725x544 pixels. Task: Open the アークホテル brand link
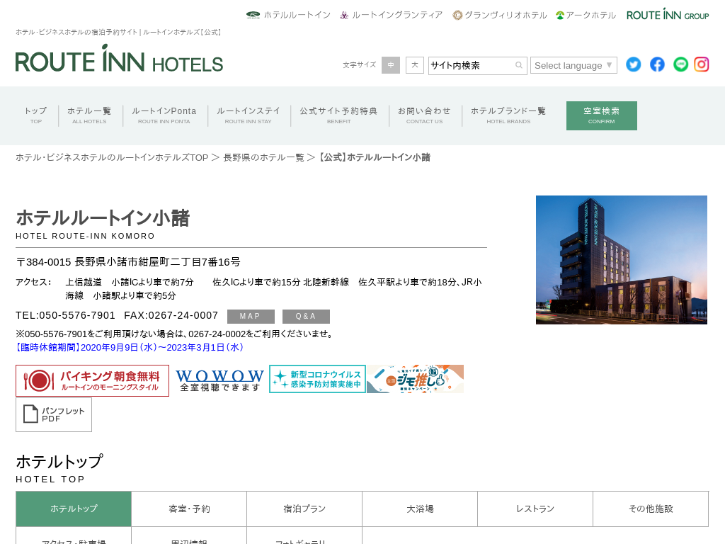[x=586, y=15]
